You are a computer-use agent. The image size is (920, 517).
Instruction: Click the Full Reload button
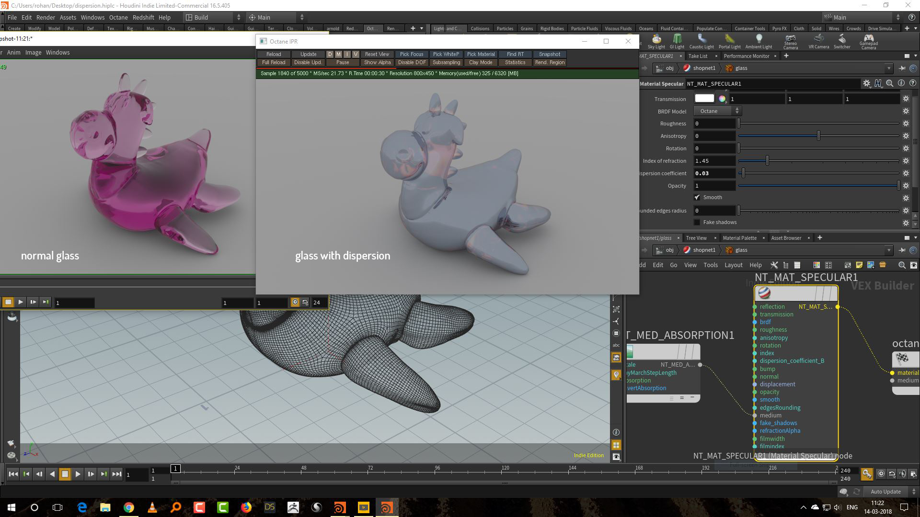[x=274, y=62]
